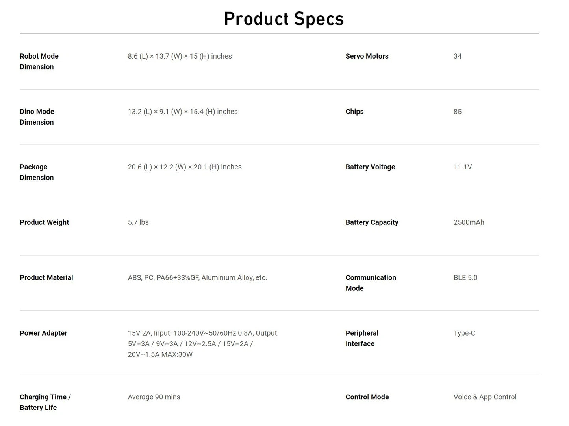Click the 11.1V battery voltage value
Screen dimensions: 569x426
[463, 167]
